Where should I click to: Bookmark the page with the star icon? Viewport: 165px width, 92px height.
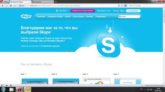pyautogui.click(x=121, y=6)
